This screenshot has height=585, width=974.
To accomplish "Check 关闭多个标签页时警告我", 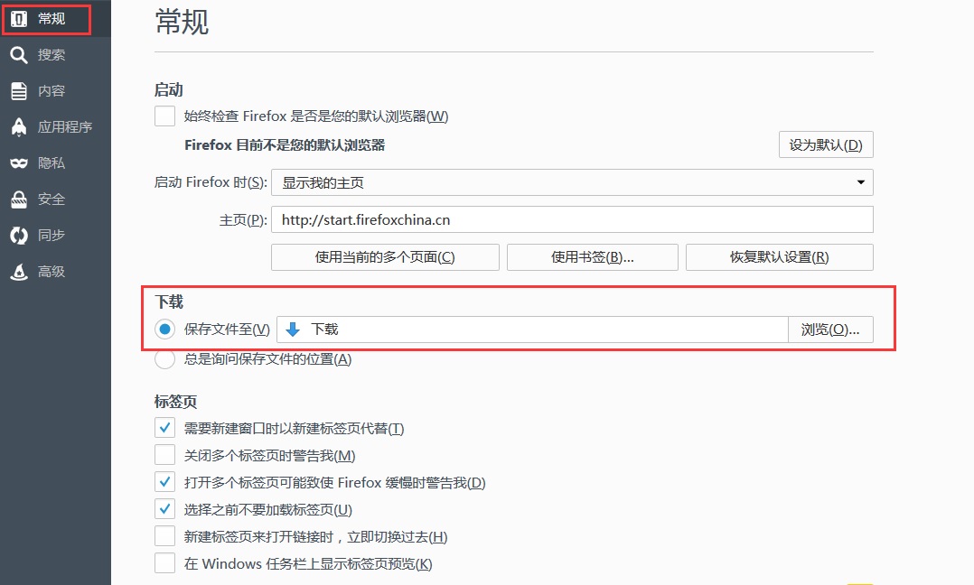I will (164, 455).
